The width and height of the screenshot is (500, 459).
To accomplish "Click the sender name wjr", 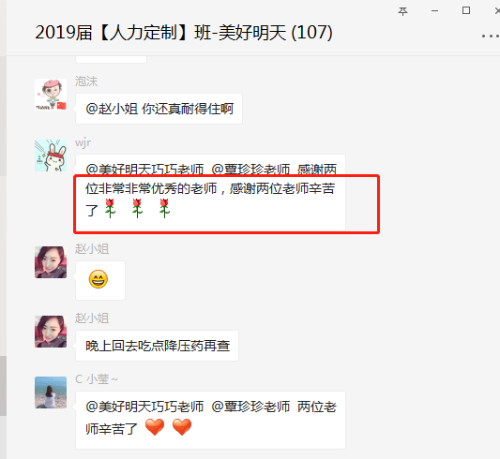I will click(x=83, y=142).
